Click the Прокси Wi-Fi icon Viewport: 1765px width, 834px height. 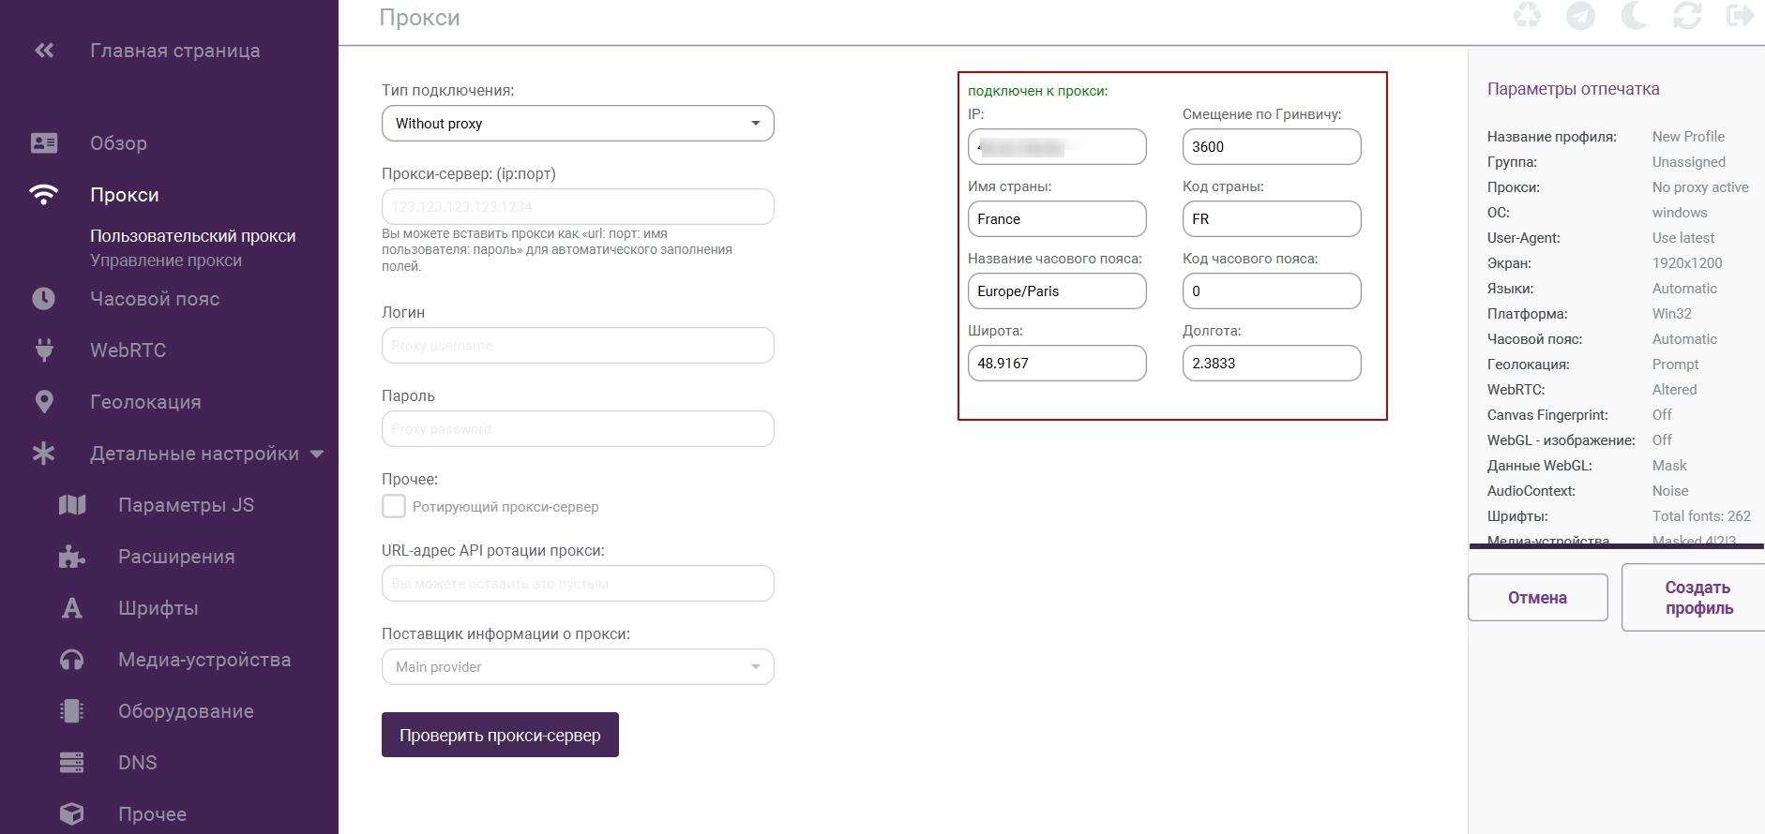coord(44,195)
